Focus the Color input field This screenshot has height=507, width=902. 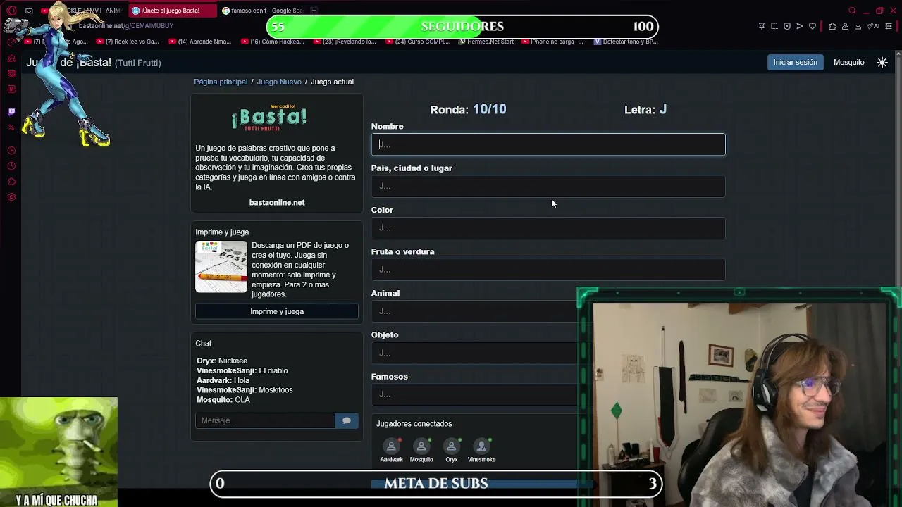pyautogui.click(x=548, y=227)
